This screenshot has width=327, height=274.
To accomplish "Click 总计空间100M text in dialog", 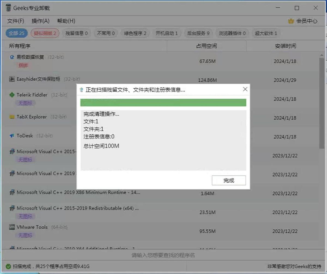I will tap(101, 146).
